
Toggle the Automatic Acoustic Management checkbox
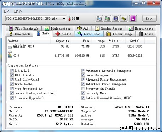point(83,70)
